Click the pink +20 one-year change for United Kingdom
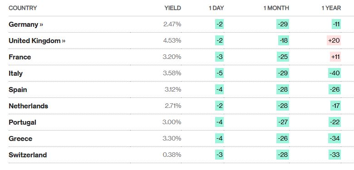This screenshot has width=354, height=170. point(334,41)
